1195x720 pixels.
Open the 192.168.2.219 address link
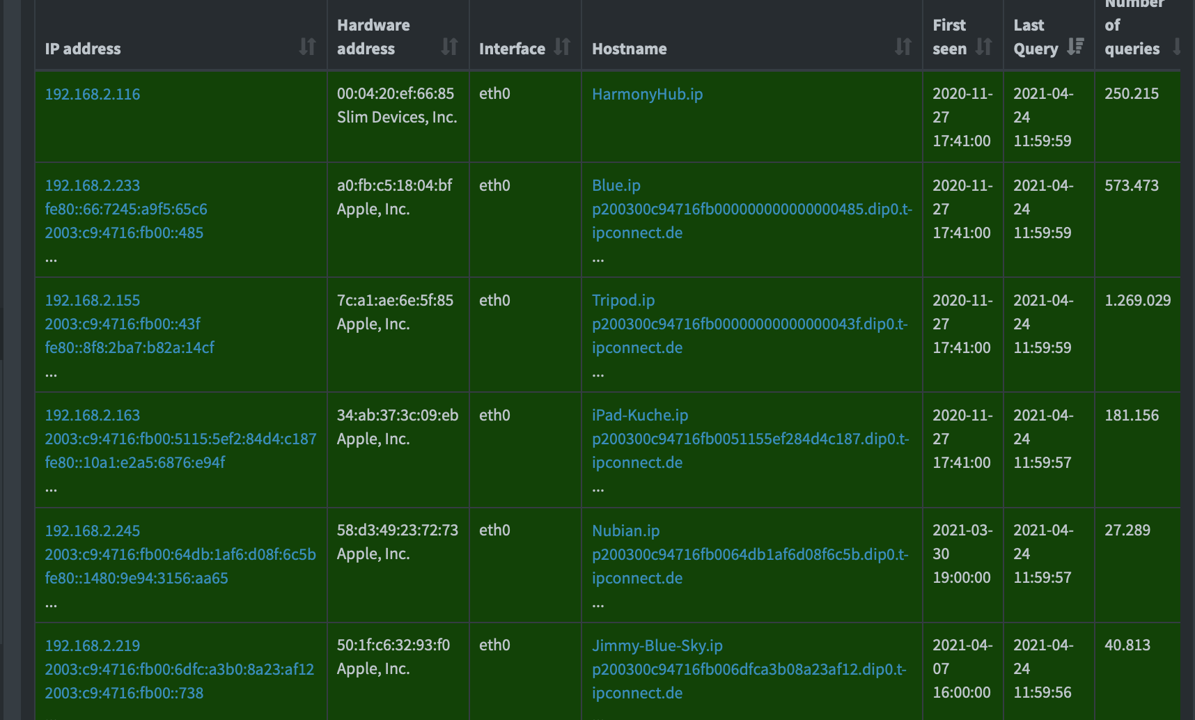[x=93, y=645]
